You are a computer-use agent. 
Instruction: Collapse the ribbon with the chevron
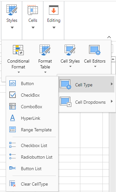pyautogui.click(x=109, y=37)
